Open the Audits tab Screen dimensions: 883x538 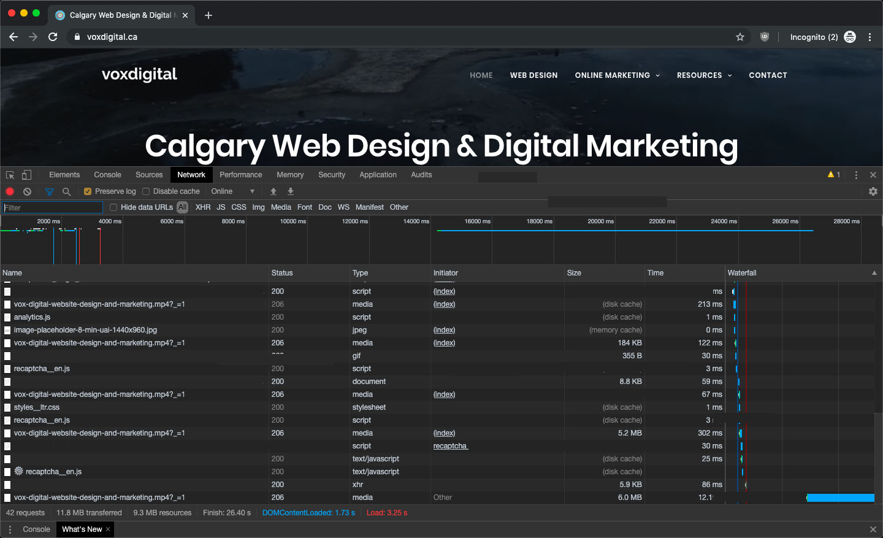(421, 175)
